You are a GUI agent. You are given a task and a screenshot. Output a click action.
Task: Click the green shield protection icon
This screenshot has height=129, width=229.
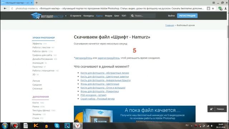(x=220, y=9)
